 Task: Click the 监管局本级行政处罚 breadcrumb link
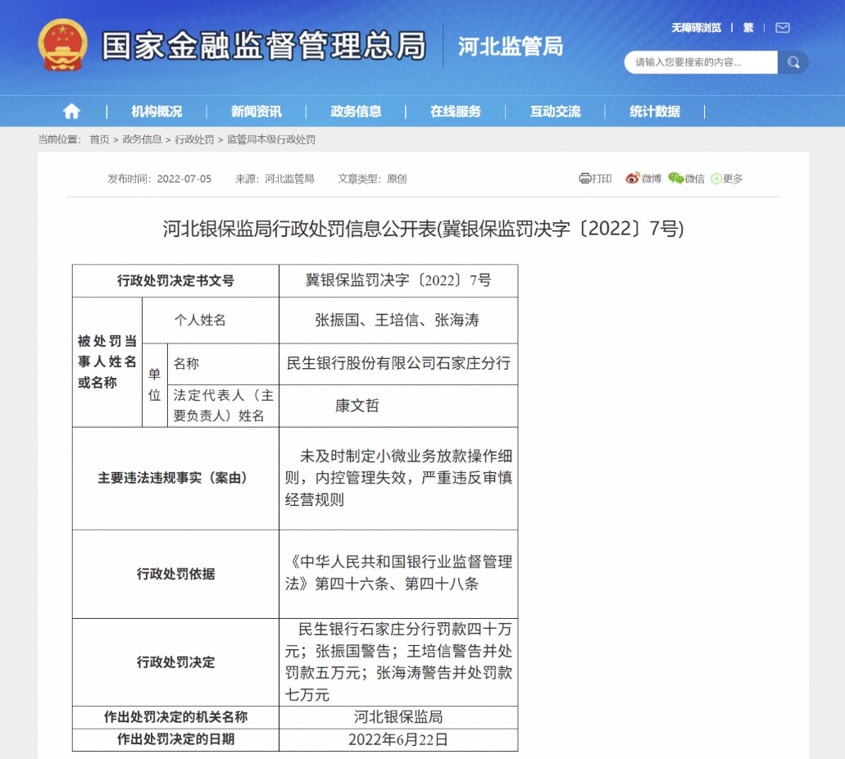(271, 139)
